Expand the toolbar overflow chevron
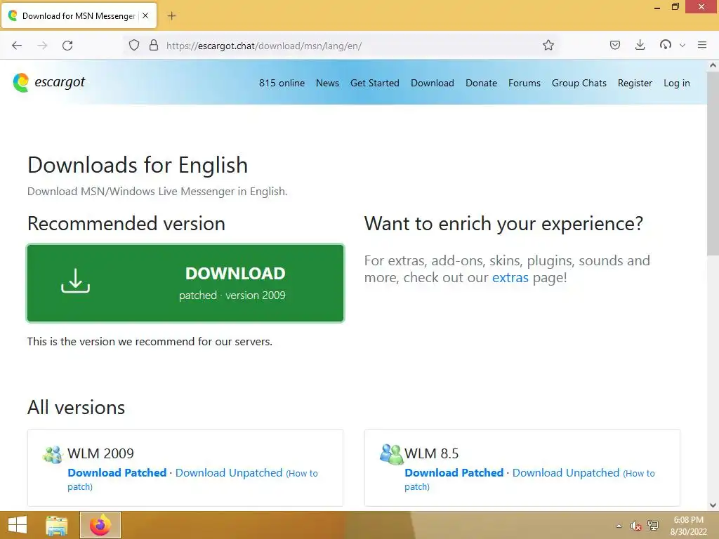This screenshot has width=719, height=539. click(682, 46)
